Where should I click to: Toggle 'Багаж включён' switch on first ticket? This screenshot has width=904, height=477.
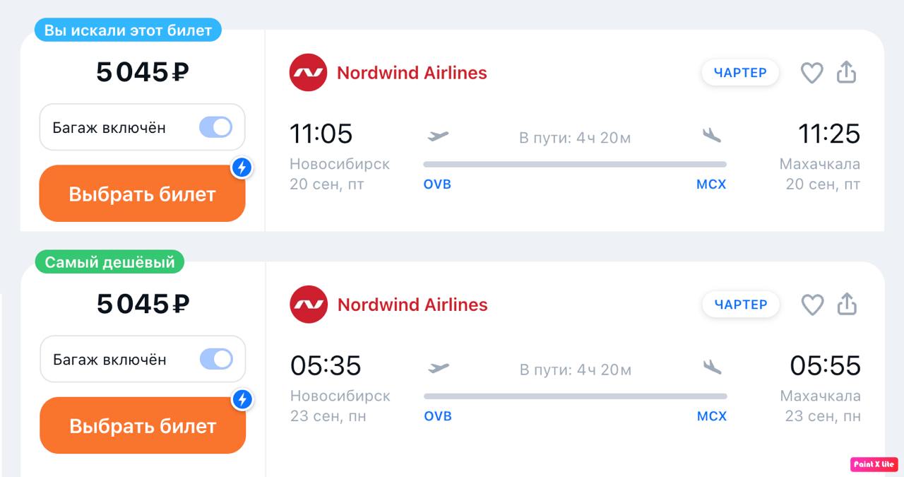tap(215, 127)
